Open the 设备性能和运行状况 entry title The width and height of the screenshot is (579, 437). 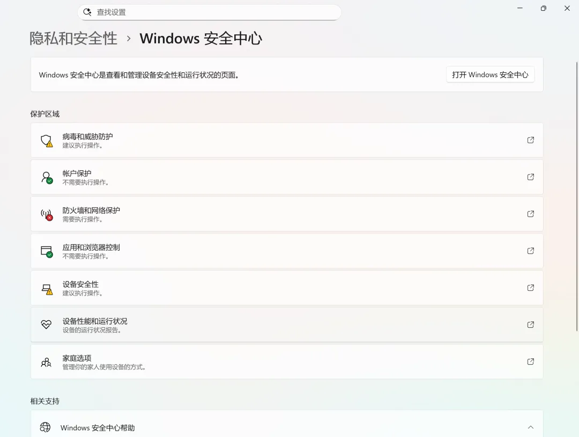pyautogui.click(x=95, y=321)
